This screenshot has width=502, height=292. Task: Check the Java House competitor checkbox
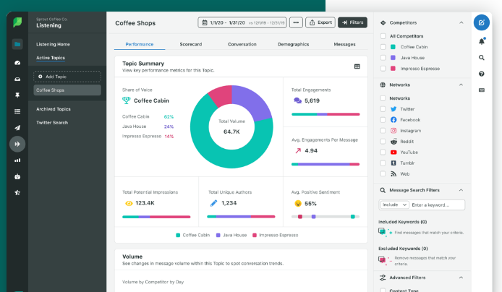click(x=383, y=58)
